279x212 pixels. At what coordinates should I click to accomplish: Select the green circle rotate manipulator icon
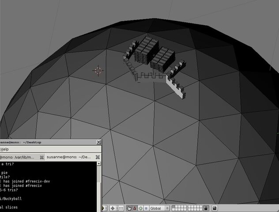coord(140,208)
